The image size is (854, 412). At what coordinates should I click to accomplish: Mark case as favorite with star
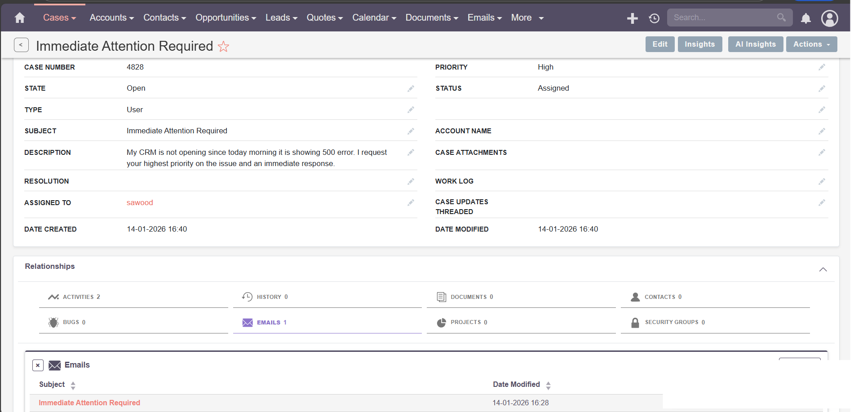[223, 47]
